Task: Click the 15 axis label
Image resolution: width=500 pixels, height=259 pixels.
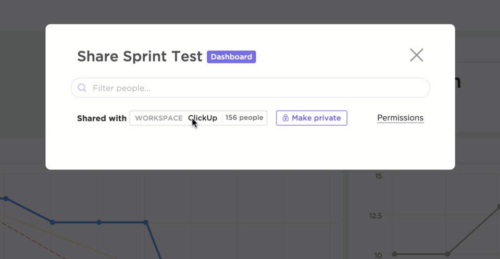Action: (378, 176)
